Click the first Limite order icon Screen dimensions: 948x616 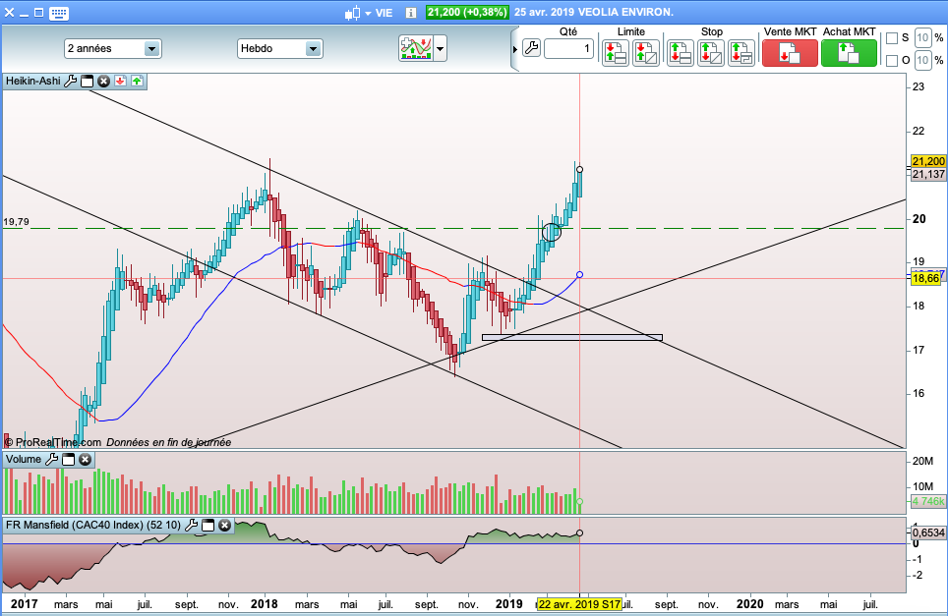pyautogui.click(x=616, y=53)
